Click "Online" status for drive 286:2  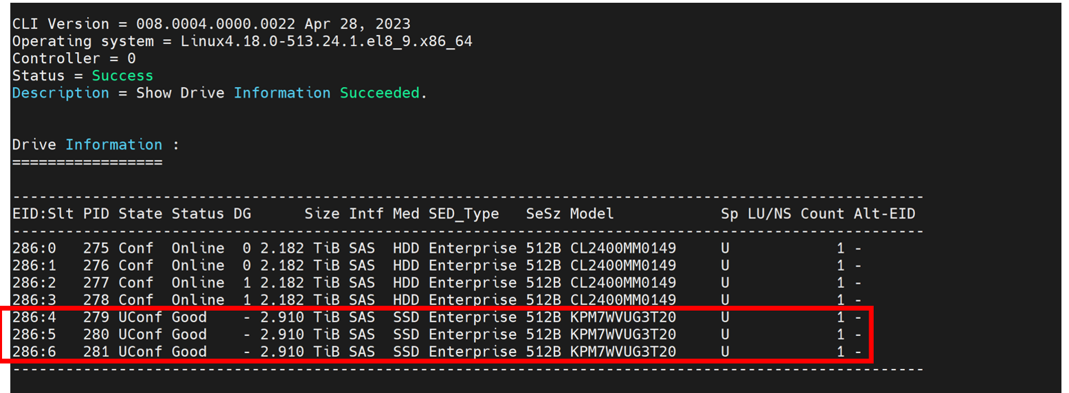[198, 283]
